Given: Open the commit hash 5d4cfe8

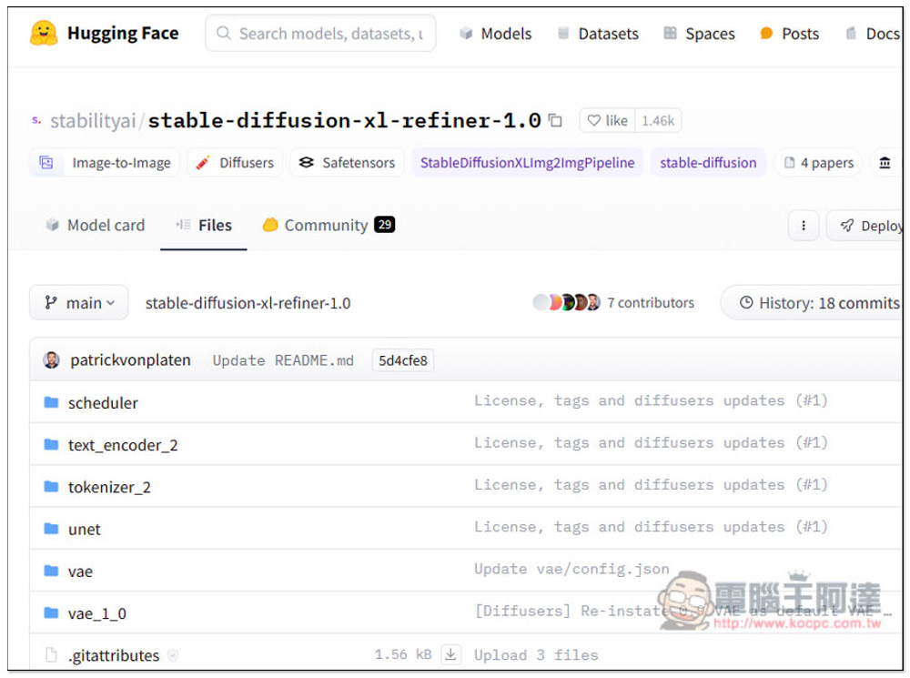Looking at the screenshot, I should tap(403, 360).
